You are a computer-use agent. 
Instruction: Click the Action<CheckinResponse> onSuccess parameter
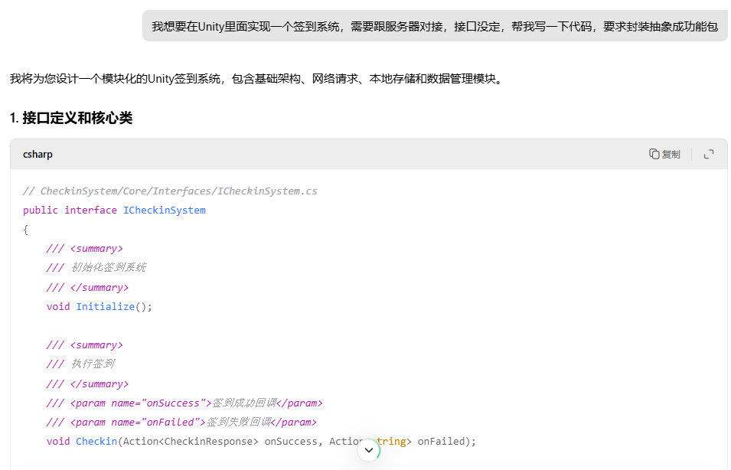[220, 442]
